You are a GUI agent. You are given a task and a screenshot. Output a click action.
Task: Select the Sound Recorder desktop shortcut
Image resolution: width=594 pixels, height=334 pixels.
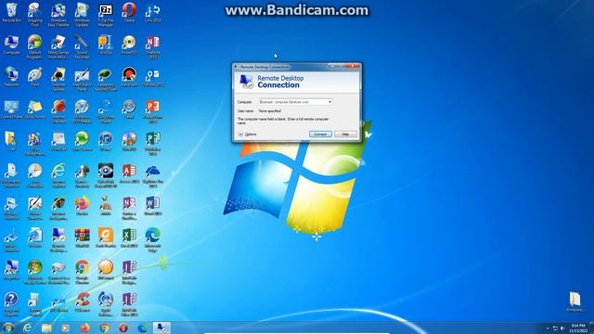[82, 46]
